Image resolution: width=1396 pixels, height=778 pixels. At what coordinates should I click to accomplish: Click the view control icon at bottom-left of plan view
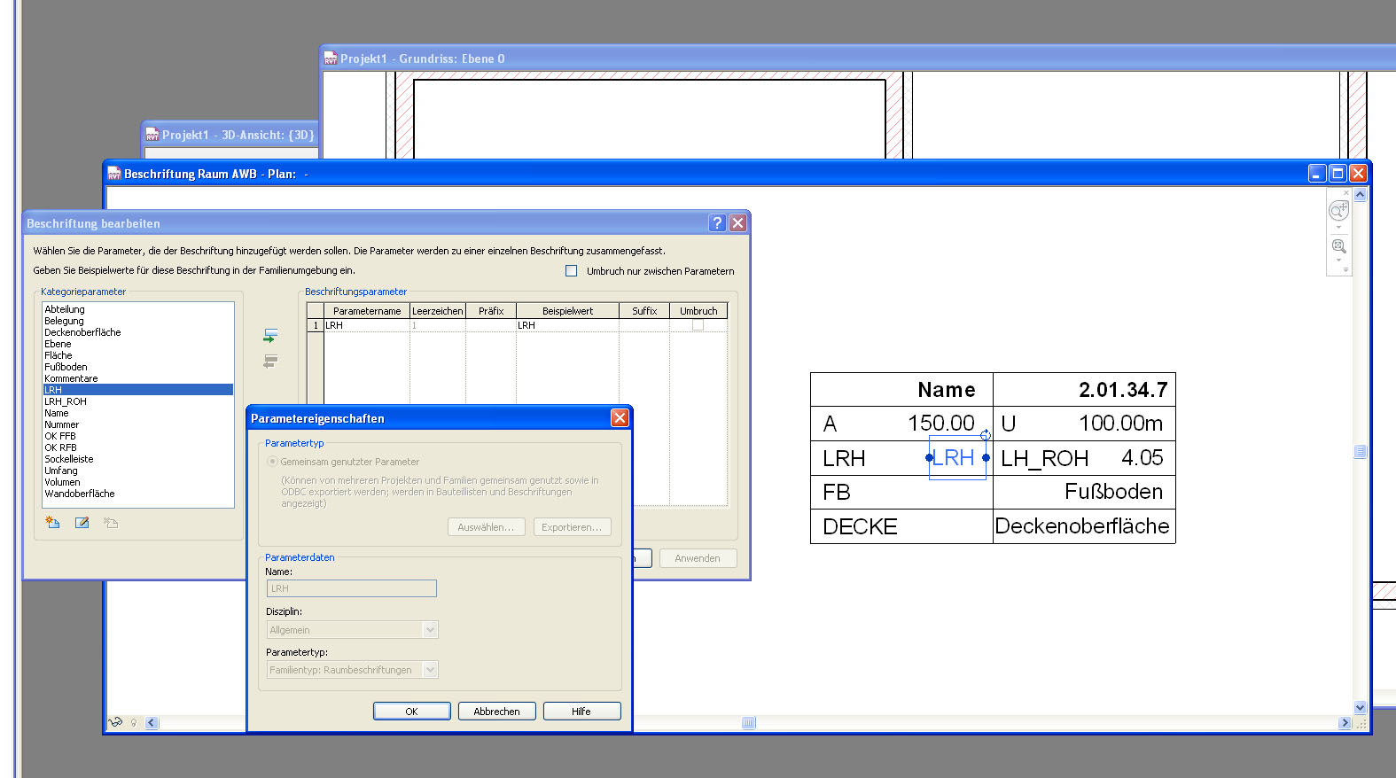(115, 722)
